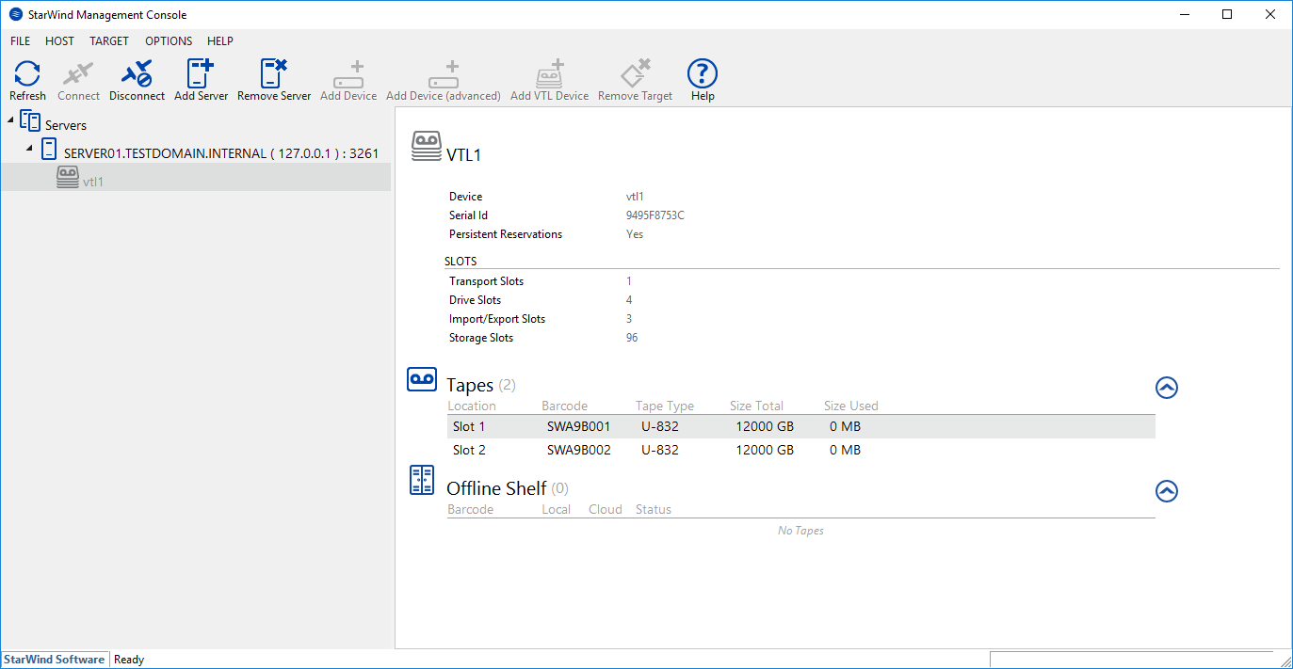Maximize the StarWind Management Console window
1293x669 pixels.
pyautogui.click(x=1227, y=14)
